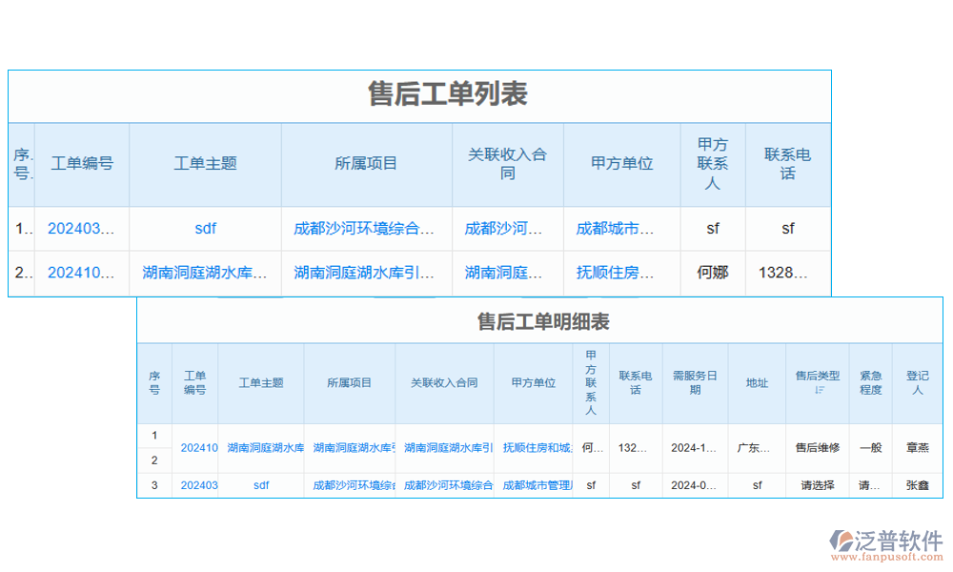Screen dimensions: 953x572
Task: Open work order 202410 in the list table
Action: pos(81,273)
